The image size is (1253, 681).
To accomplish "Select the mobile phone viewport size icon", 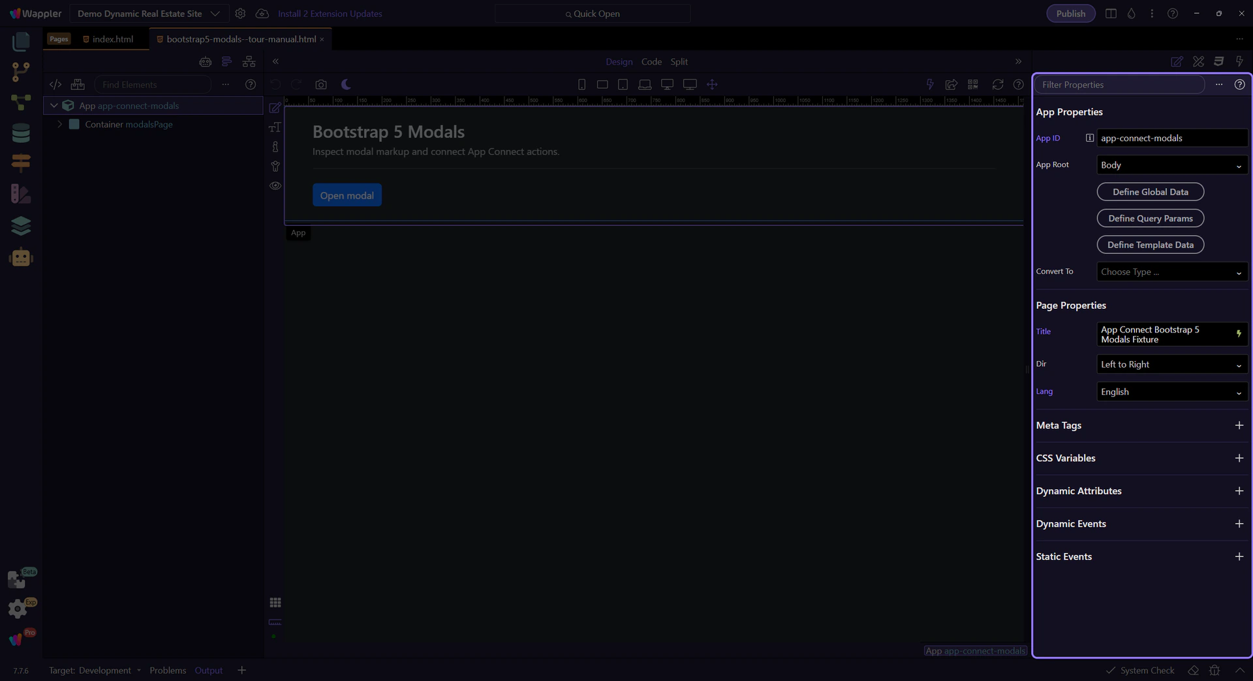I will pyautogui.click(x=581, y=85).
